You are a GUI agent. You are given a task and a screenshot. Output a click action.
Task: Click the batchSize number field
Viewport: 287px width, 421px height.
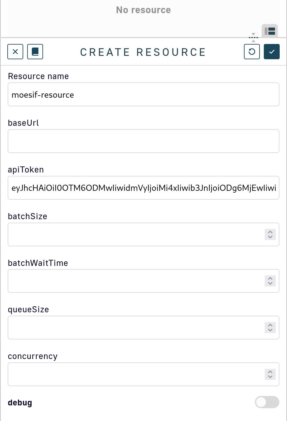coord(143,234)
